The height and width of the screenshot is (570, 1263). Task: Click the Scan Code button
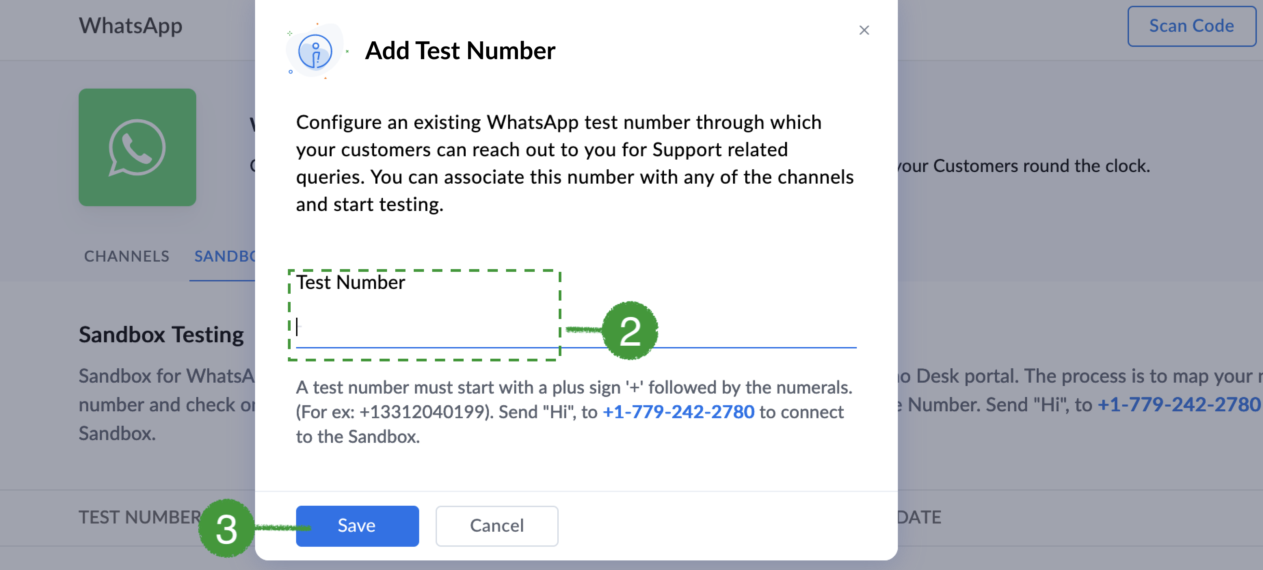(1191, 26)
